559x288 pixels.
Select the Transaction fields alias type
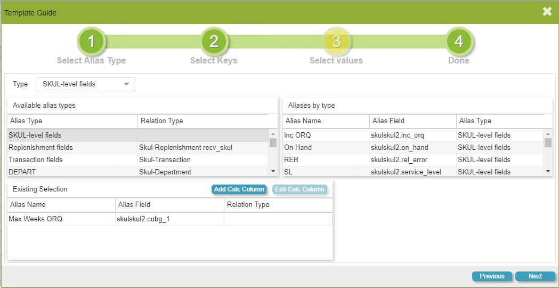pos(72,159)
